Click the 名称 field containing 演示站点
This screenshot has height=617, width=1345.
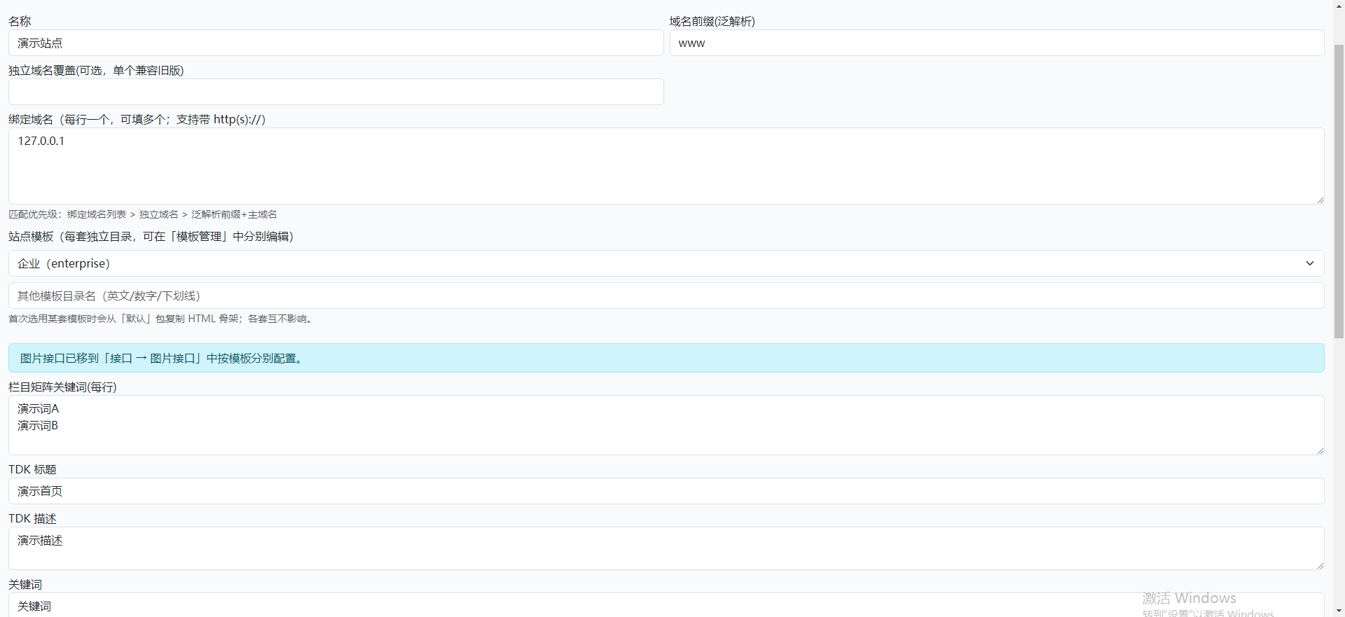(x=336, y=43)
